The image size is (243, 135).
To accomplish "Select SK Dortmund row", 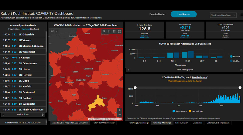I will pyautogui.click(x=23, y=92).
